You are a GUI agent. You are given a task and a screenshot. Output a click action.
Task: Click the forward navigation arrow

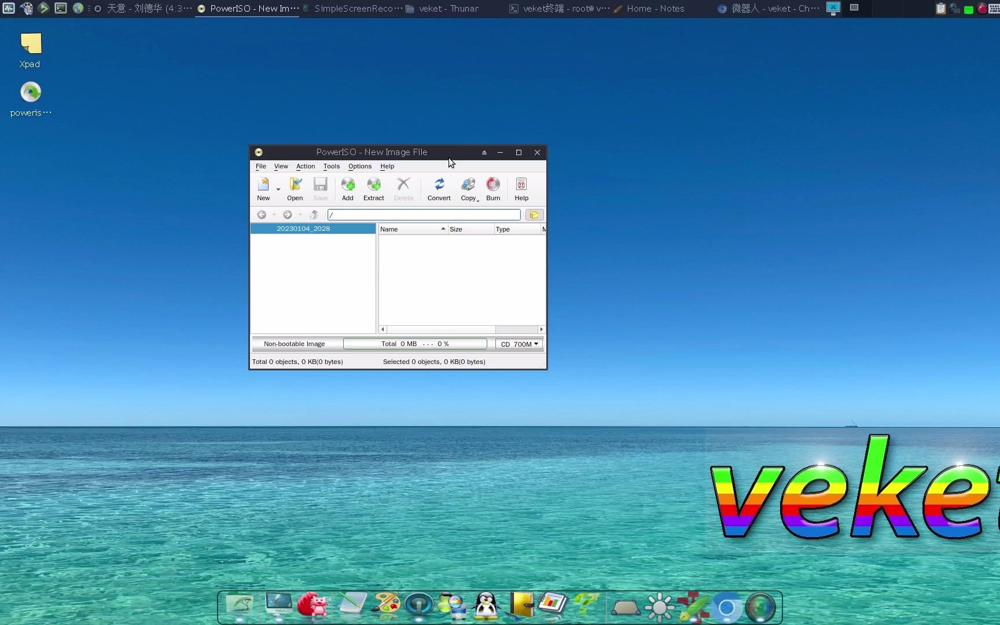pyautogui.click(x=288, y=215)
